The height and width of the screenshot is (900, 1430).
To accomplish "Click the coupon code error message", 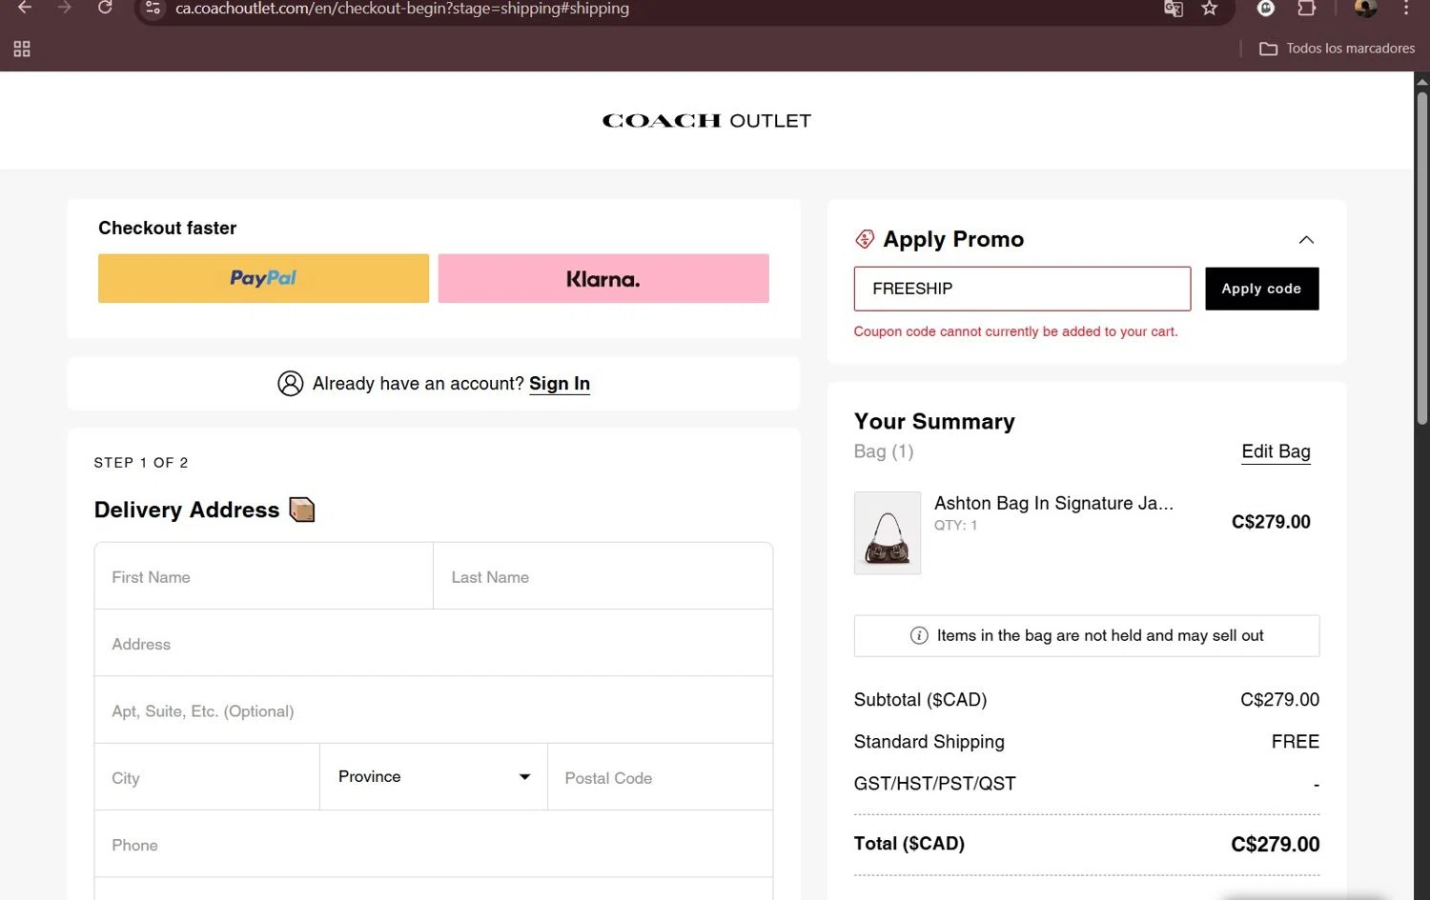I will pos(1015,331).
